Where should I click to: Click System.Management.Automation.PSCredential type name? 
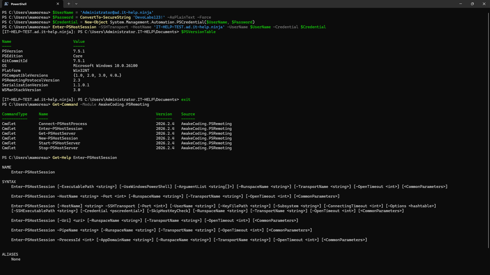pos(157,22)
